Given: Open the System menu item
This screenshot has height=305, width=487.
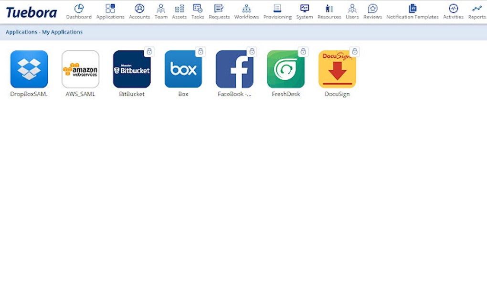Looking at the screenshot, I should pos(305,12).
